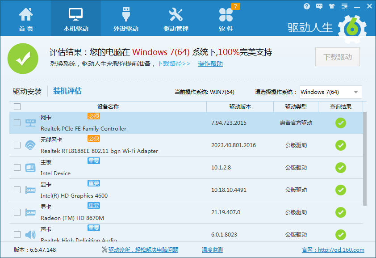This screenshot has height=258, width=376.
Task: Click the 重要 tag on Intel HD Graphics row
Action: coord(93,183)
